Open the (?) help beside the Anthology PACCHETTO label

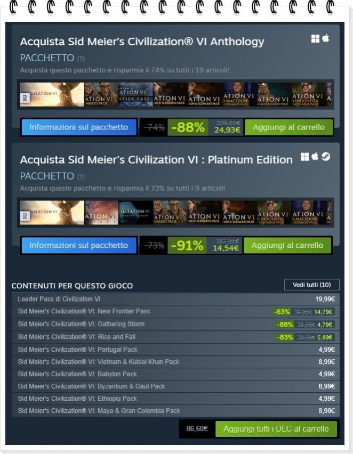pyautogui.click(x=81, y=59)
